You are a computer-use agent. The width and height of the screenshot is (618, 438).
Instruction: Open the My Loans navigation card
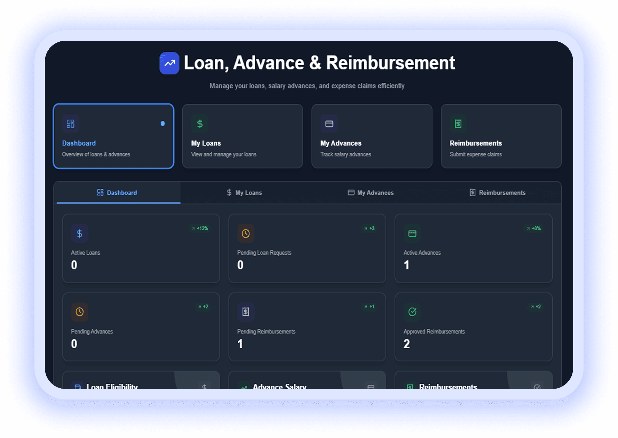click(x=242, y=136)
